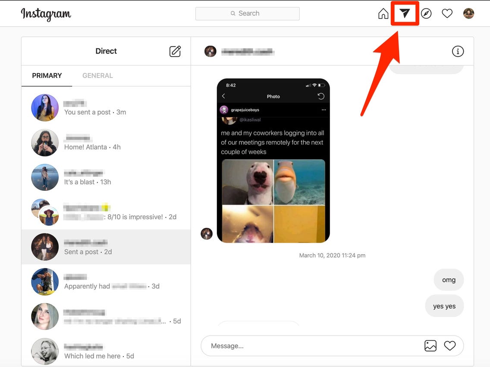Open the 'Home! Atlanta' conversation
This screenshot has width=490, height=367.
pos(106,143)
